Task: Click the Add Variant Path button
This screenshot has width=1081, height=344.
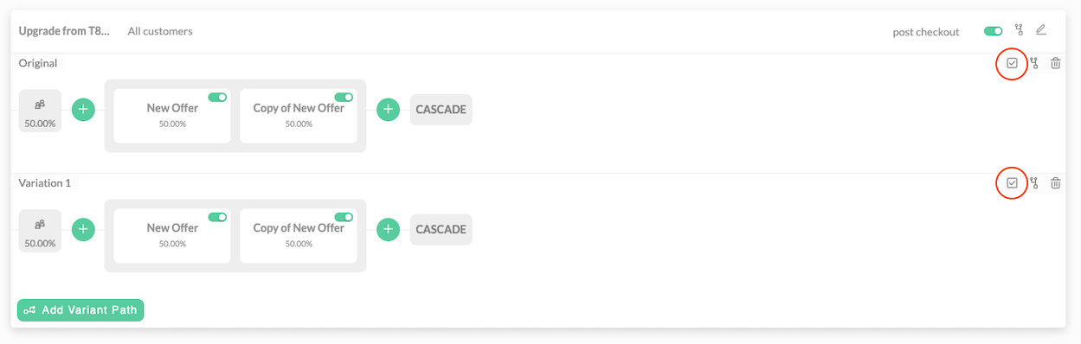Action: pyautogui.click(x=80, y=310)
